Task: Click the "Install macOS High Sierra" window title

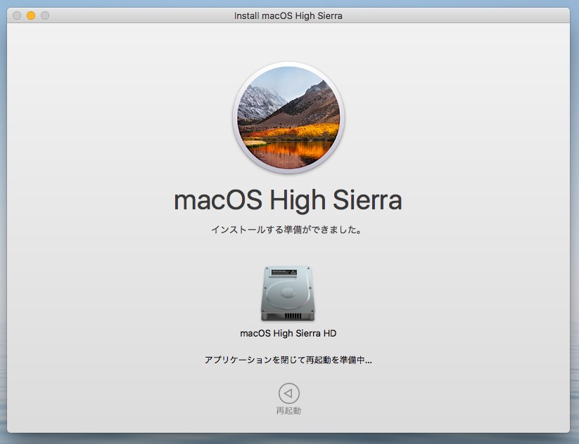Action: tap(288, 16)
